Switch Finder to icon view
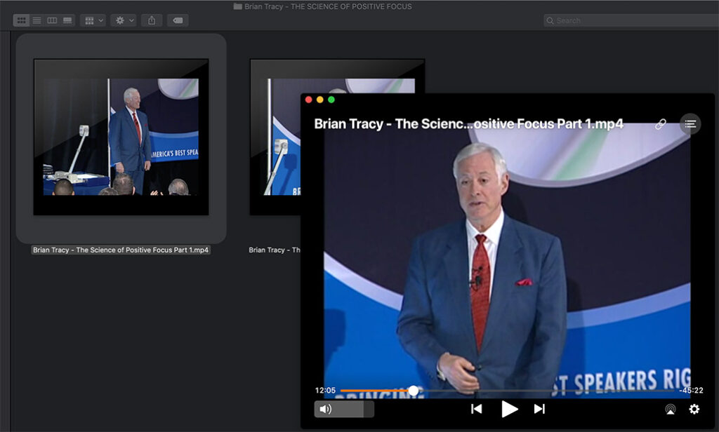Image resolution: width=719 pixels, height=432 pixels. click(x=21, y=20)
